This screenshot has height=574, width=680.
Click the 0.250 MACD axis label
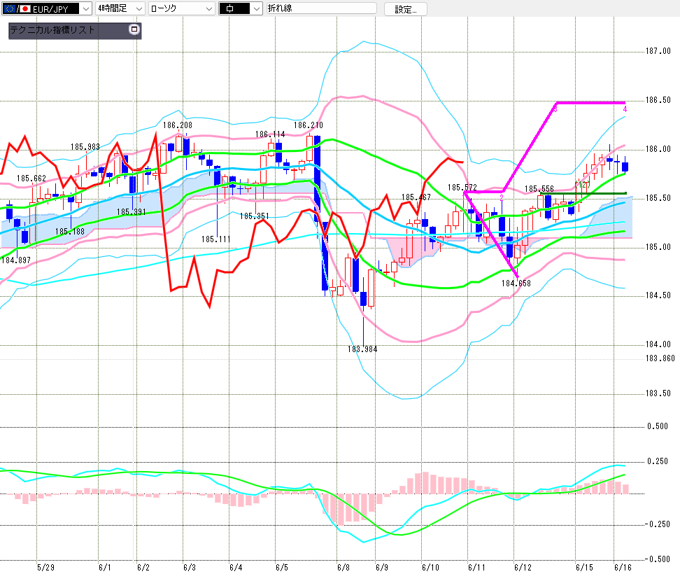point(658,461)
